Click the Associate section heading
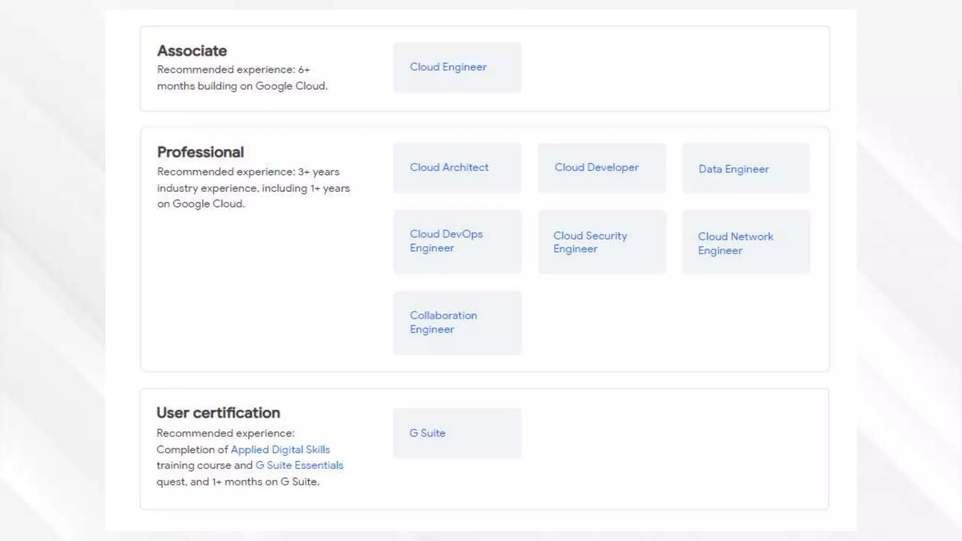Screen dimensions: 962x541 (192, 51)
